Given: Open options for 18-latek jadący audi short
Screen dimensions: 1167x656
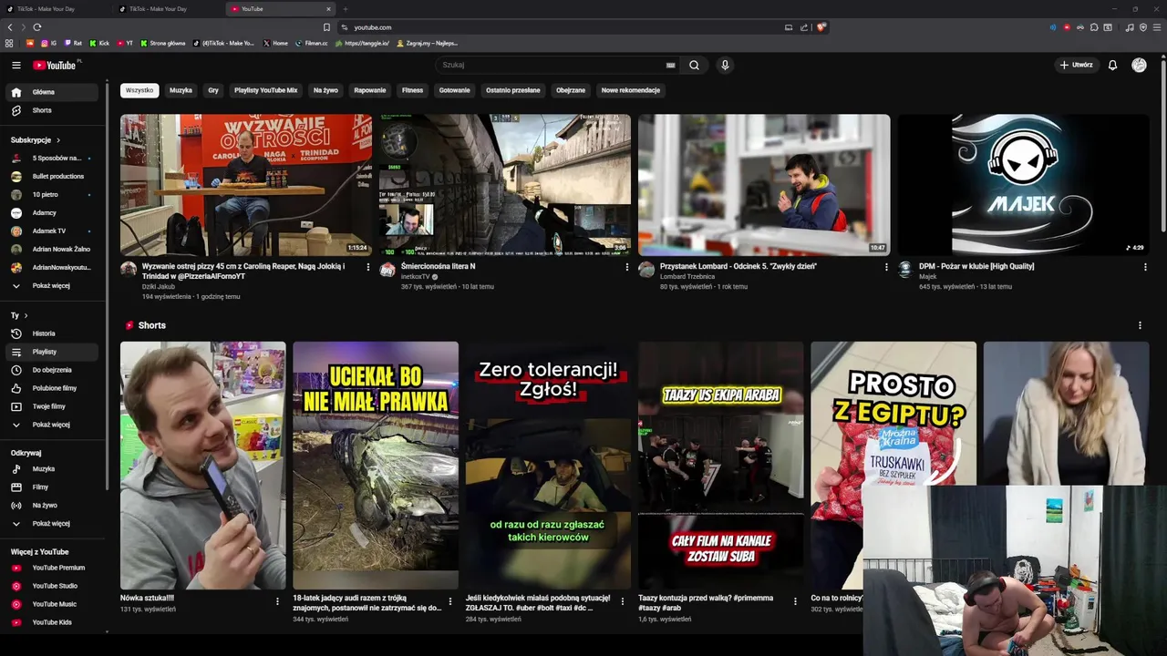Looking at the screenshot, I should click(450, 601).
